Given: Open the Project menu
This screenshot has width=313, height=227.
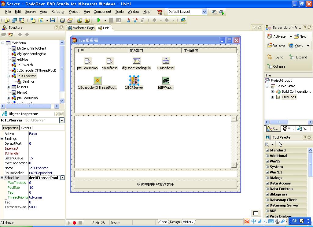Looking at the screenshot, I should 74,12.
